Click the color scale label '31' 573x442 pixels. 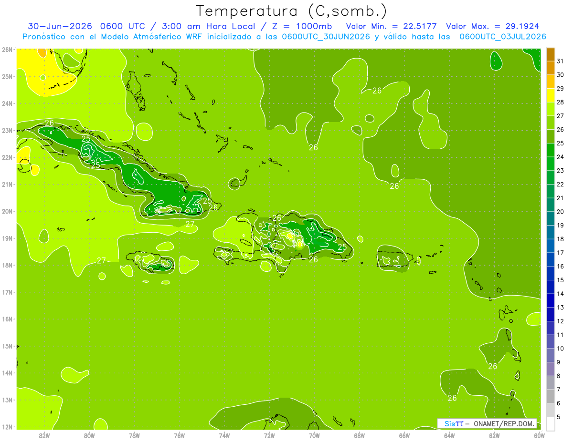[x=561, y=61]
